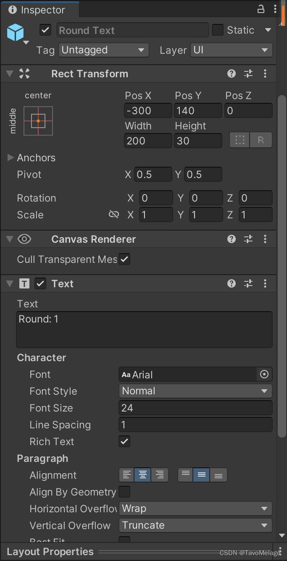Click the Font object picker circle
This screenshot has height=561, width=287.
tap(264, 374)
